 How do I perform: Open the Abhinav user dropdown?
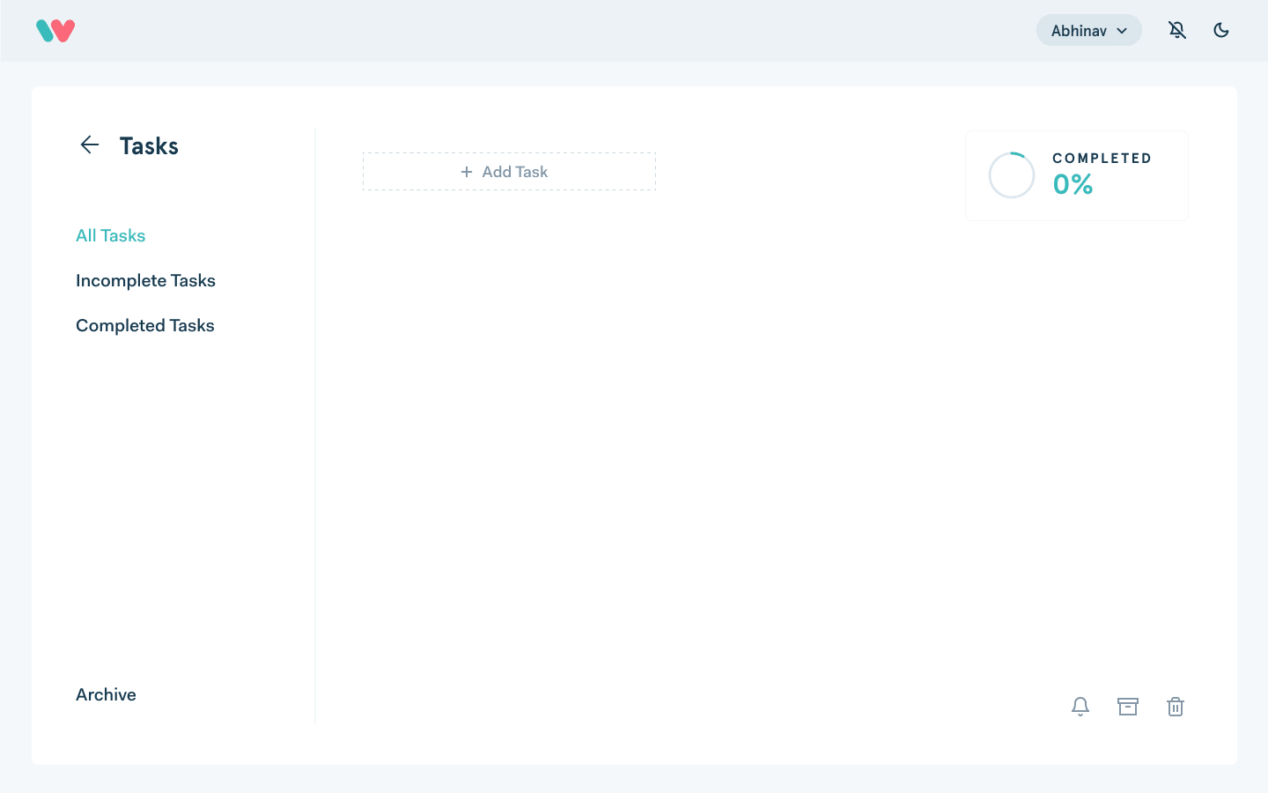pos(1088,31)
